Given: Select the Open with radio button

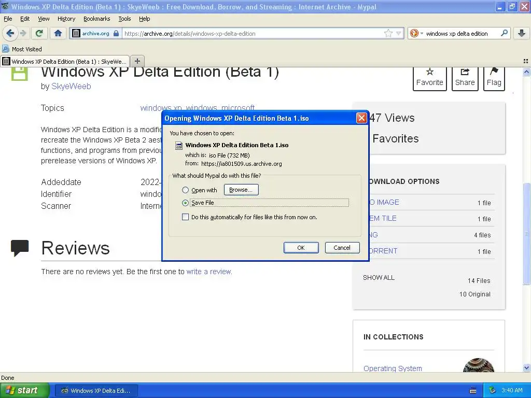Looking at the screenshot, I should click(x=185, y=190).
